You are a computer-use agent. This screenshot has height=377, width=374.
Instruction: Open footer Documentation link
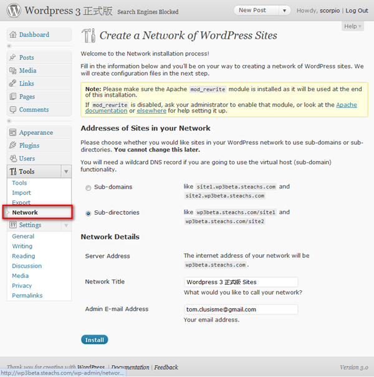tap(130, 367)
